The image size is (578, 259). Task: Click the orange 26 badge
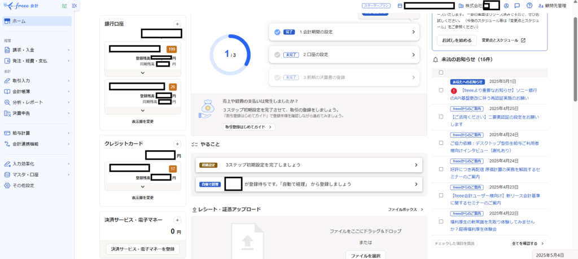pos(173,87)
